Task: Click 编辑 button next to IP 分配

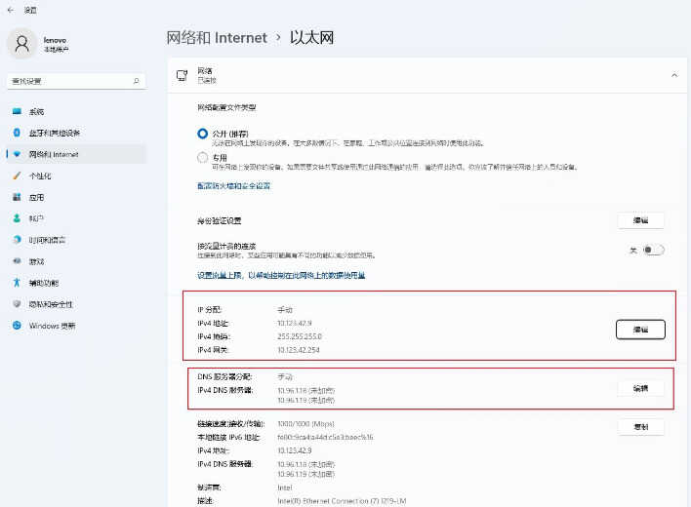Action: pos(640,329)
